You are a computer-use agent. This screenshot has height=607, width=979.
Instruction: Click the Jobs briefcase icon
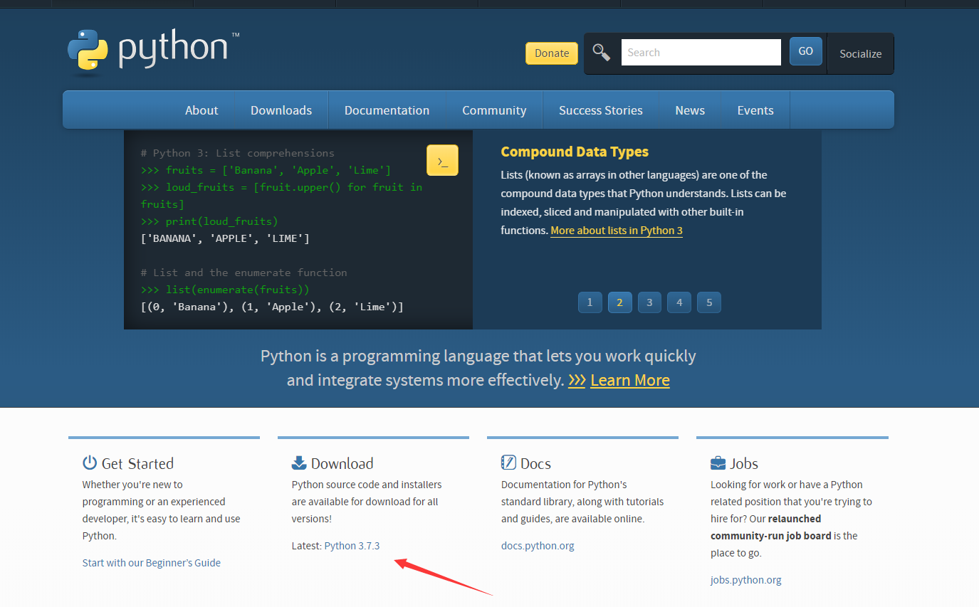pyautogui.click(x=718, y=463)
